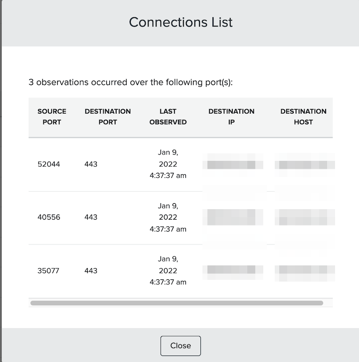
Task: Select source port 35077 cell
Action: coord(48,270)
